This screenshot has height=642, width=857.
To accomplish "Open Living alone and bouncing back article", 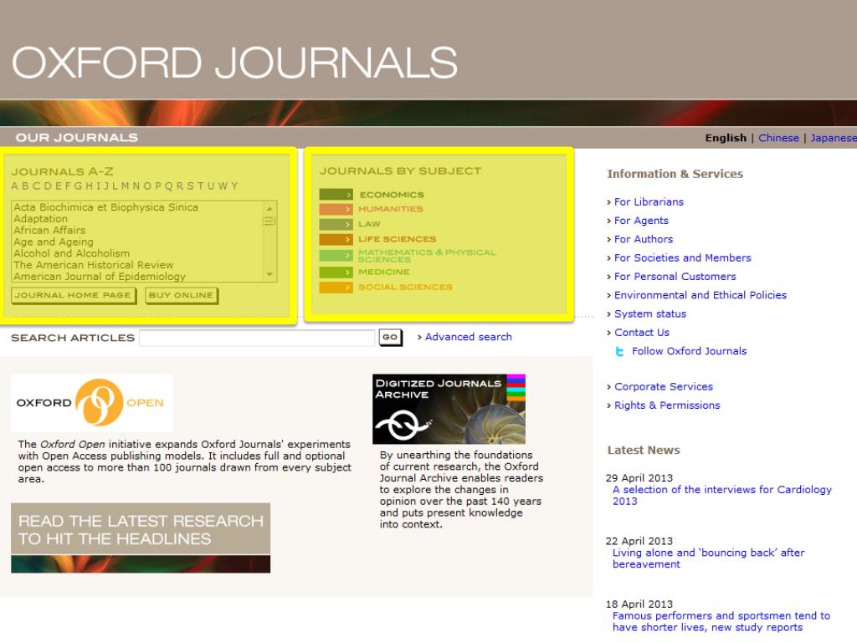I will pos(708,558).
